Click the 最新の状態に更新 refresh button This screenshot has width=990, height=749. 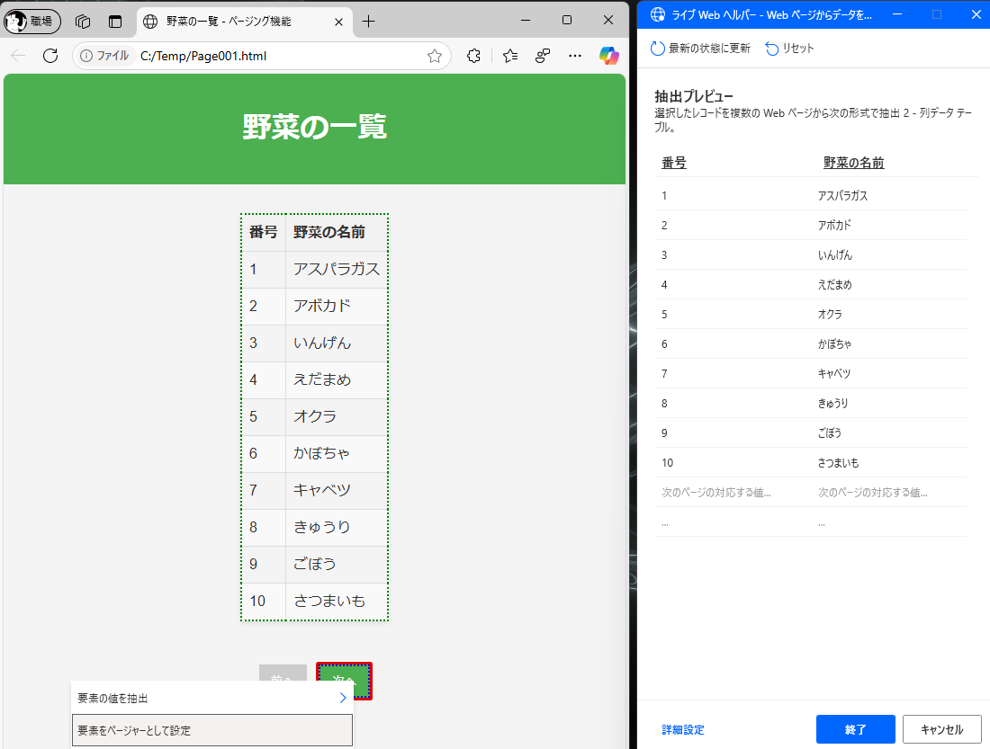click(x=700, y=48)
